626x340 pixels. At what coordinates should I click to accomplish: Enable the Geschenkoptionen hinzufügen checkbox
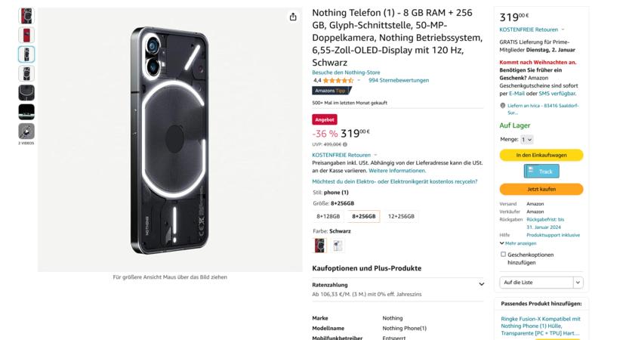point(504,255)
